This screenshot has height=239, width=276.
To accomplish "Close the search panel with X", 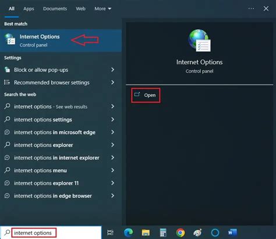I will click(x=266, y=9).
